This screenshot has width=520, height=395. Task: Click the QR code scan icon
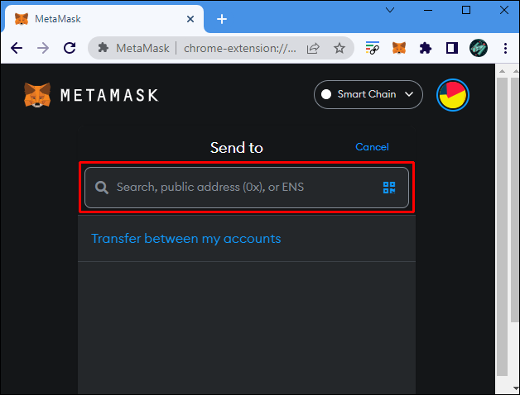(x=389, y=188)
